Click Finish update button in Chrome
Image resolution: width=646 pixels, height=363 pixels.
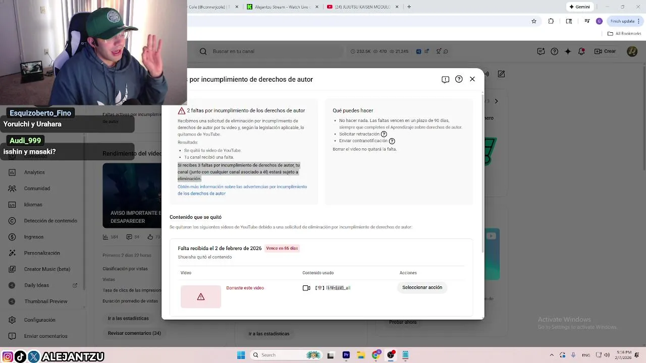(625, 21)
